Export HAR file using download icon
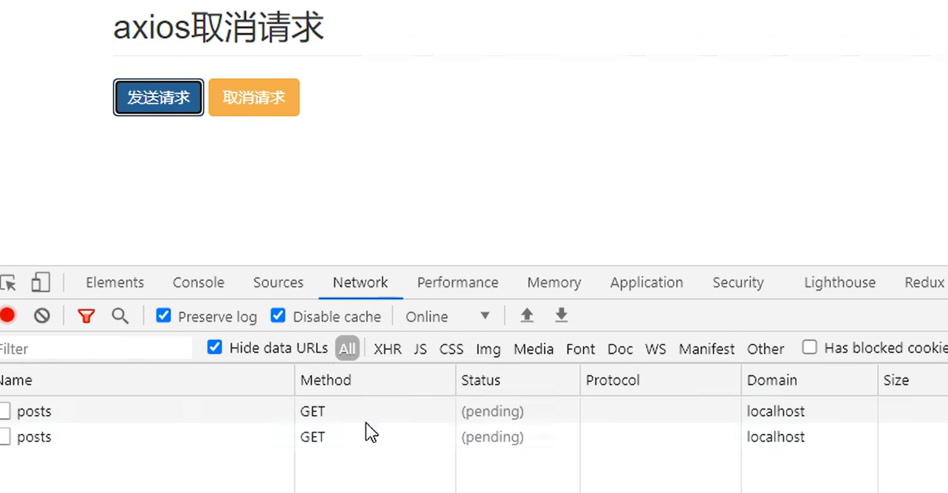This screenshot has width=948, height=493. [x=560, y=316]
